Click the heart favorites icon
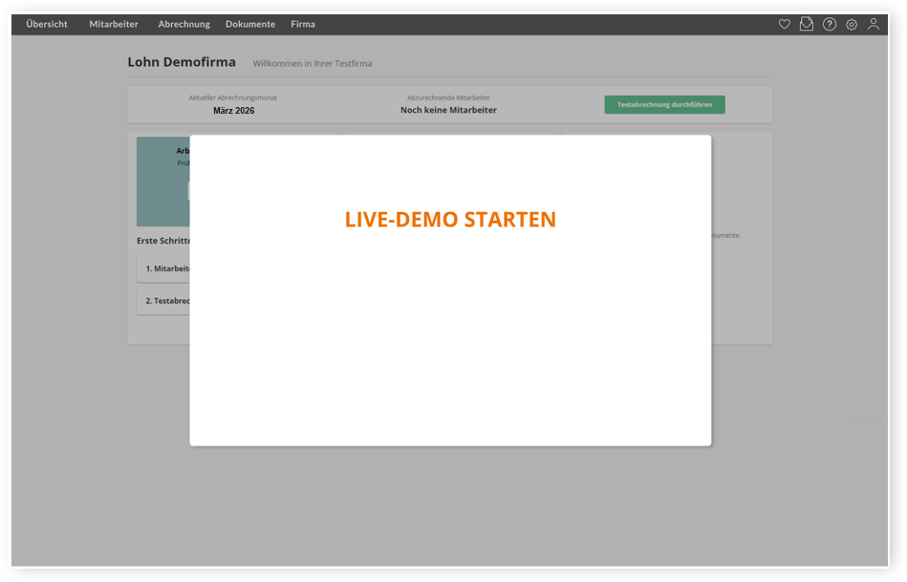 pos(784,24)
